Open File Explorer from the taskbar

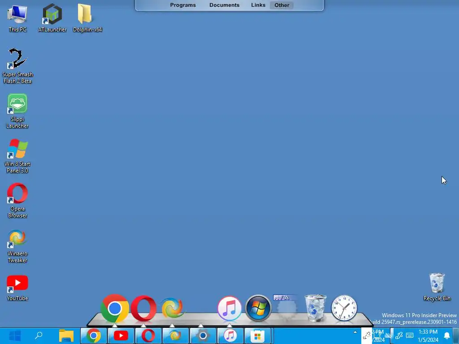click(x=66, y=336)
